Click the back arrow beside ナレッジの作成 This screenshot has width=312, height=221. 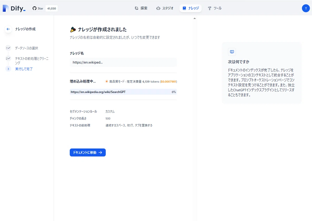8,29
